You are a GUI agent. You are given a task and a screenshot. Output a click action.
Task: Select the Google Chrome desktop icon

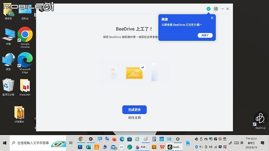(25, 37)
